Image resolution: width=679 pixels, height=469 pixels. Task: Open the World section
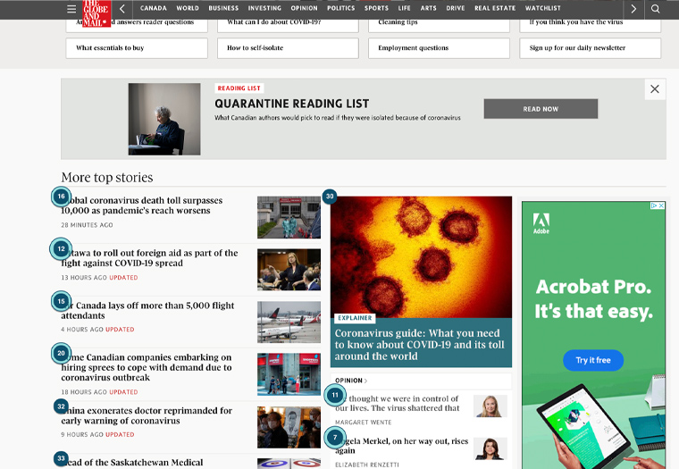tap(188, 8)
